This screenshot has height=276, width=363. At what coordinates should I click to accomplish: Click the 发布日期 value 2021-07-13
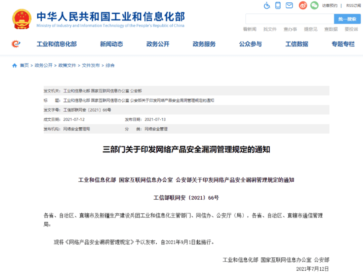(x=155, y=119)
